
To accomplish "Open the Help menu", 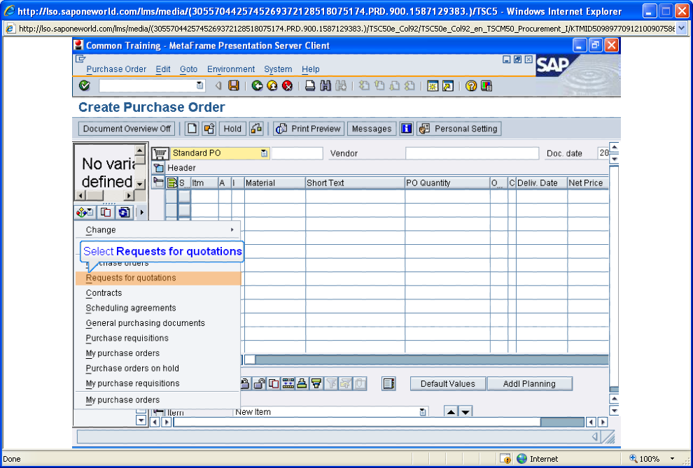I will [x=310, y=69].
